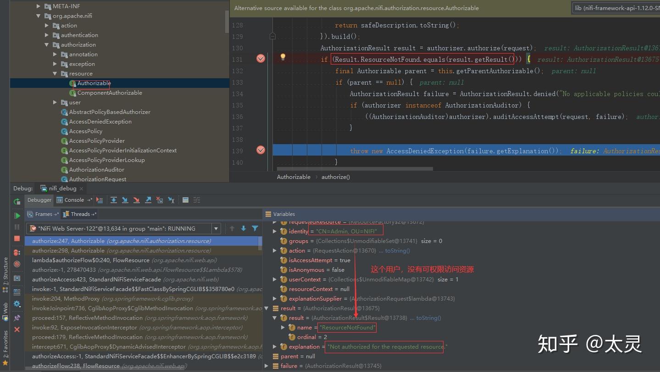Click the Step Out debugger icon
Viewport: 660px width, 372px height.
tap(148, 200)
